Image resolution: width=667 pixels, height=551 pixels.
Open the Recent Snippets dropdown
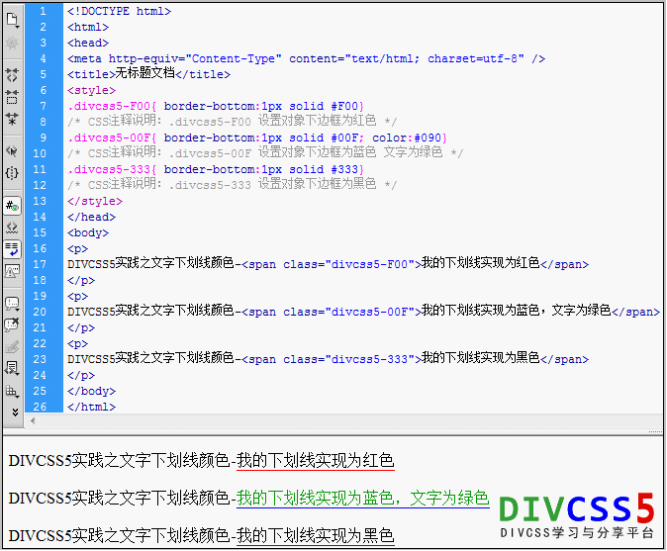point(12,368)
